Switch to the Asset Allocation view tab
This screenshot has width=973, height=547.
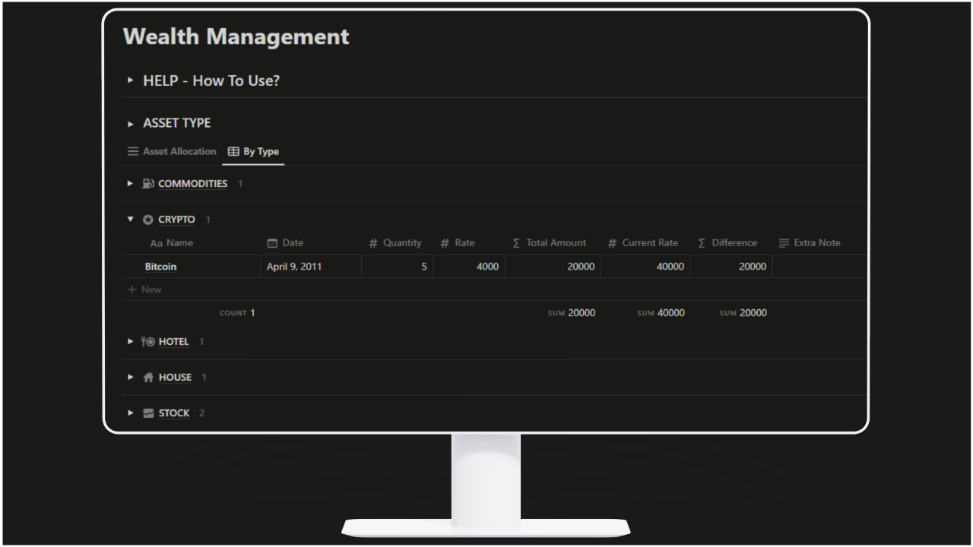coord(172,152)
